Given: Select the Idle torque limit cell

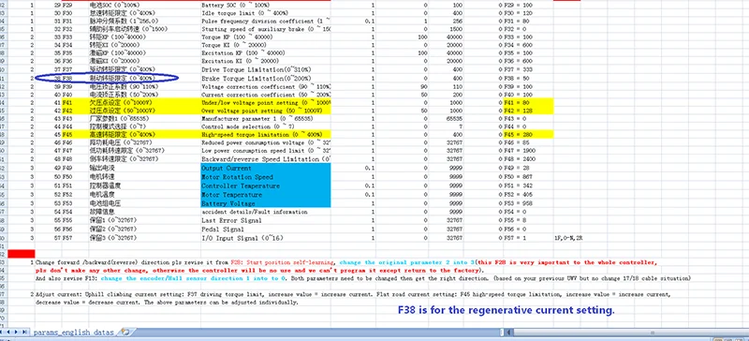Looking at the screenshot, I should [x=265, y=13].
